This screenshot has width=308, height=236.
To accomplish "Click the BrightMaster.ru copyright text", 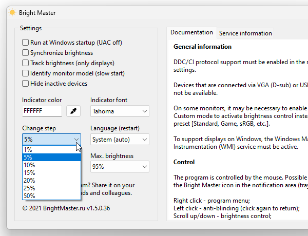I will click(x=66, y=208).
